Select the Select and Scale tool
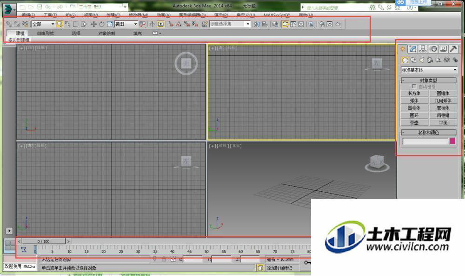 pyautogui.click(x=110, y=24)
